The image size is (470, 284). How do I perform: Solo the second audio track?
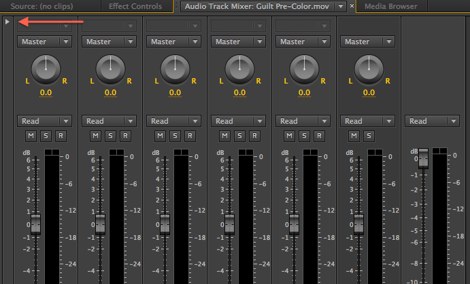tap(109, 136)
